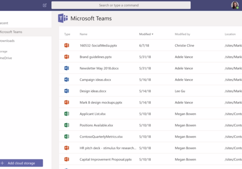Select Microsoft Teams in the sidebar
Screen dimensions: 242x169
tap(11, 32)
